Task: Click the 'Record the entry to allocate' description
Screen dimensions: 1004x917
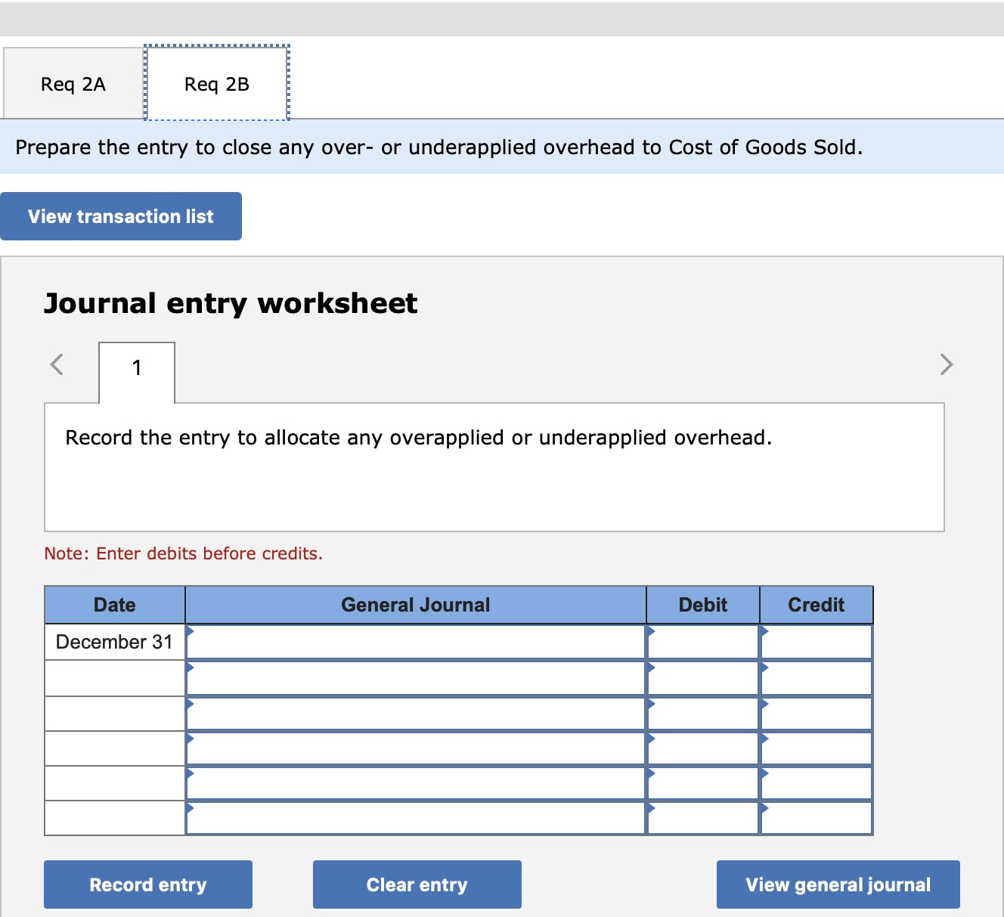Action: pos(419,438)
